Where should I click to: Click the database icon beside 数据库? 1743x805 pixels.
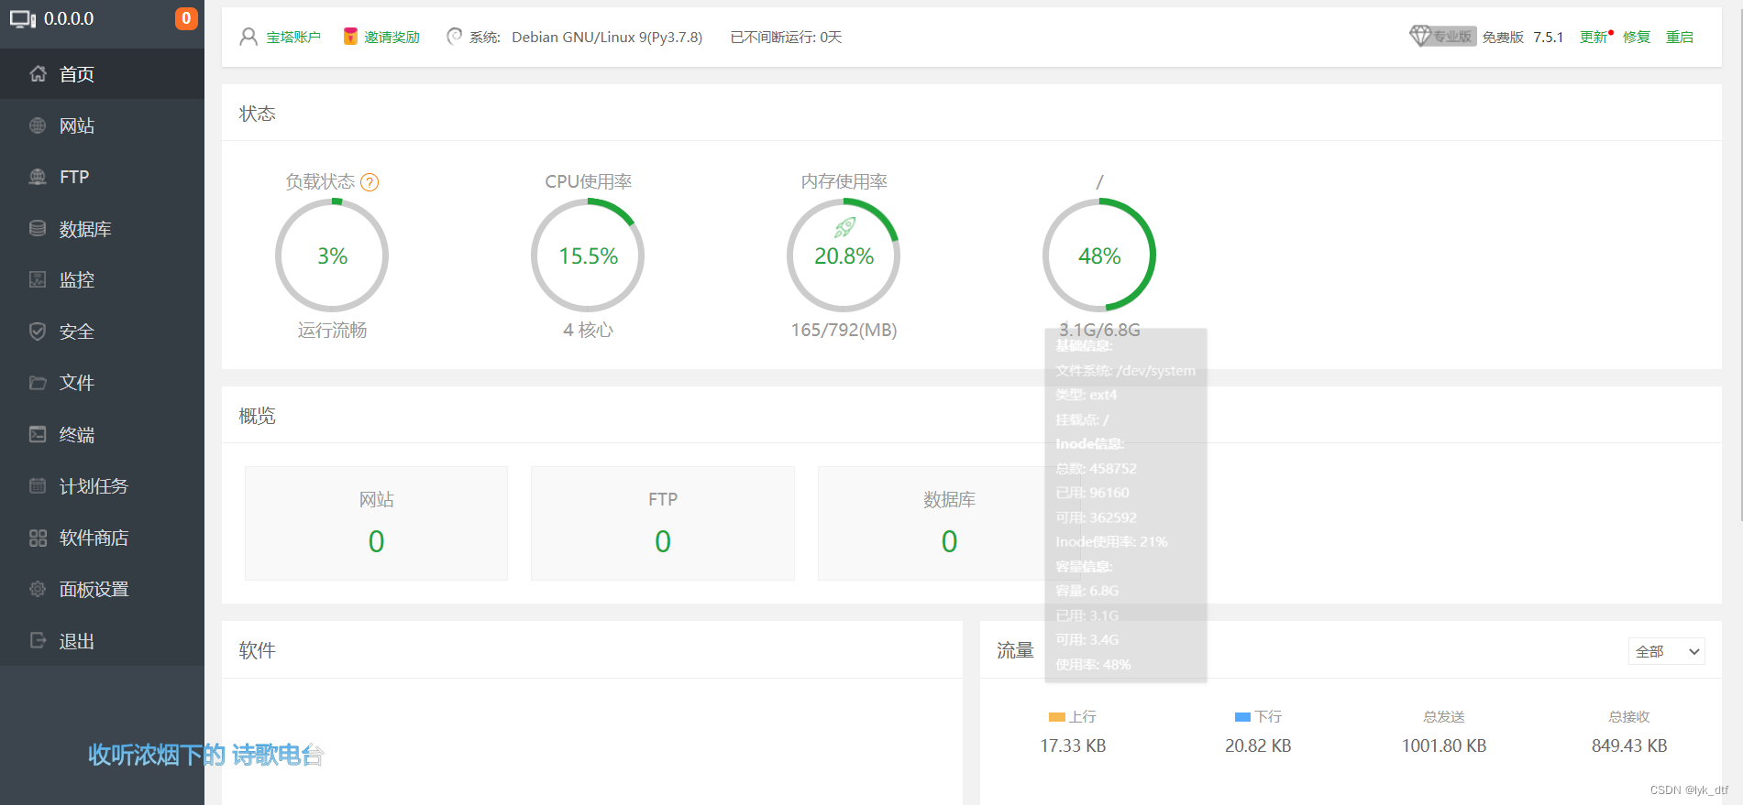[38, 228]
